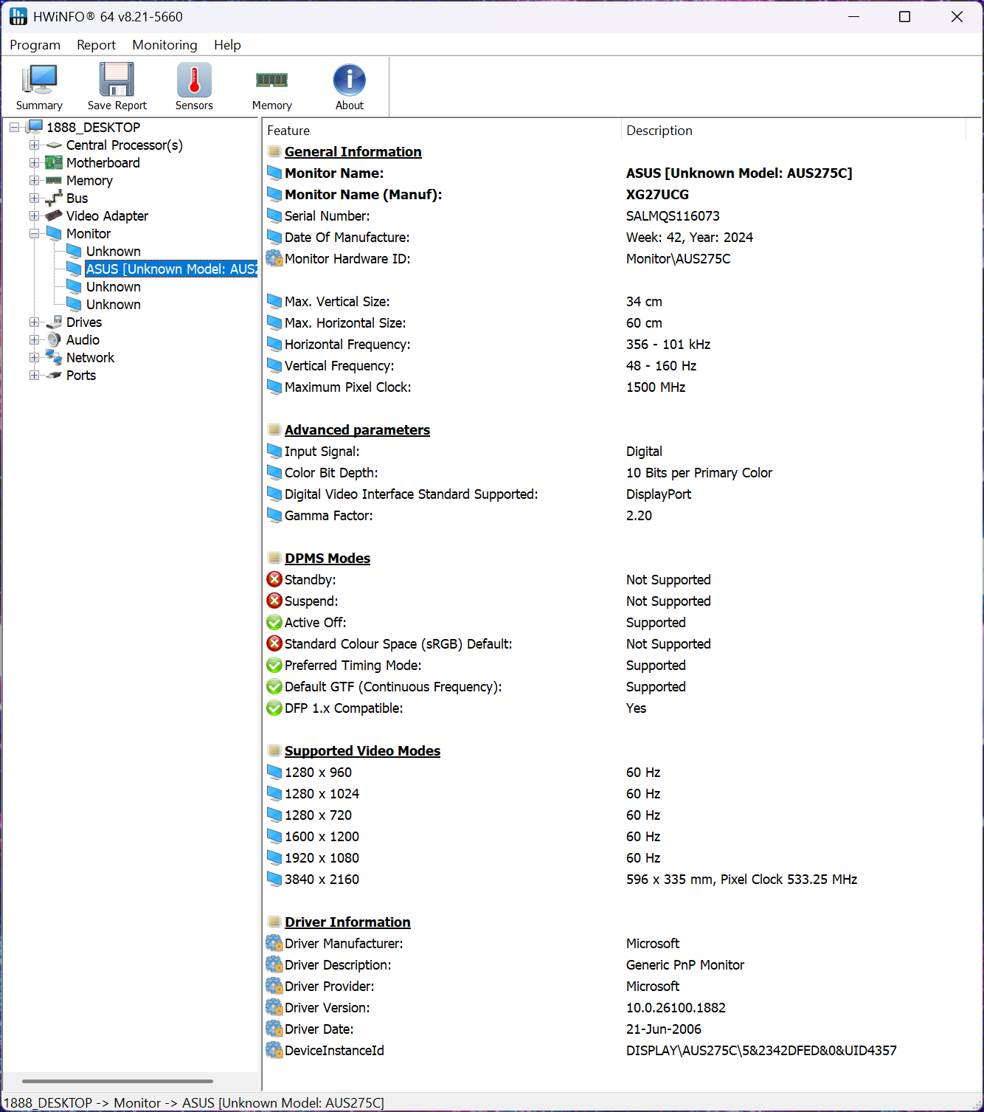Screen dimensions: 984x1112
Task: Select the 1888_DESKTOP computer icon in tree
Action: [x=35, y=127]
